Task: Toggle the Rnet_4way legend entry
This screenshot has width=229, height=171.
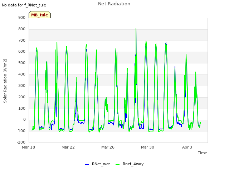Action: [x=130, y=164]
